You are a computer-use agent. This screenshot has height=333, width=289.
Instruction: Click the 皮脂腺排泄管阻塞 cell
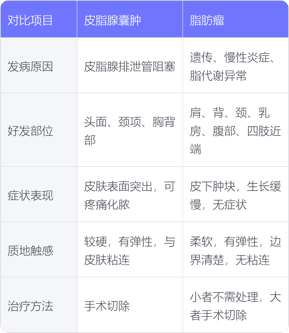(x=130, y=67)
